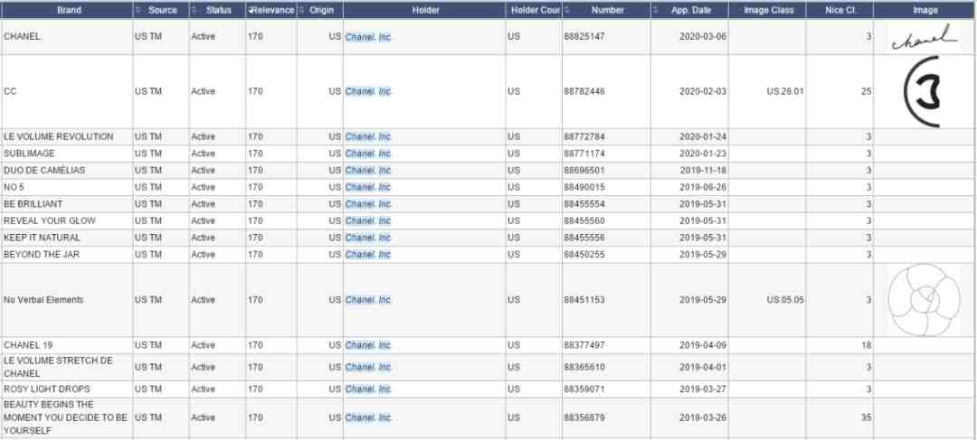Open holder link for REVEAL YOUR GLOW

coord(368,221)
